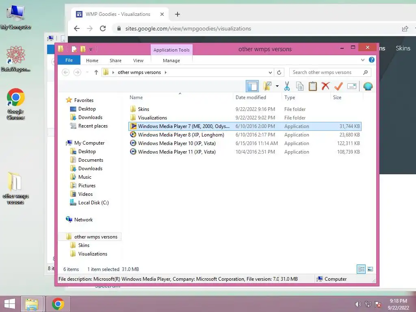Open Pictures under My Computer
416x312 pixels.
[x=87, y=185]
